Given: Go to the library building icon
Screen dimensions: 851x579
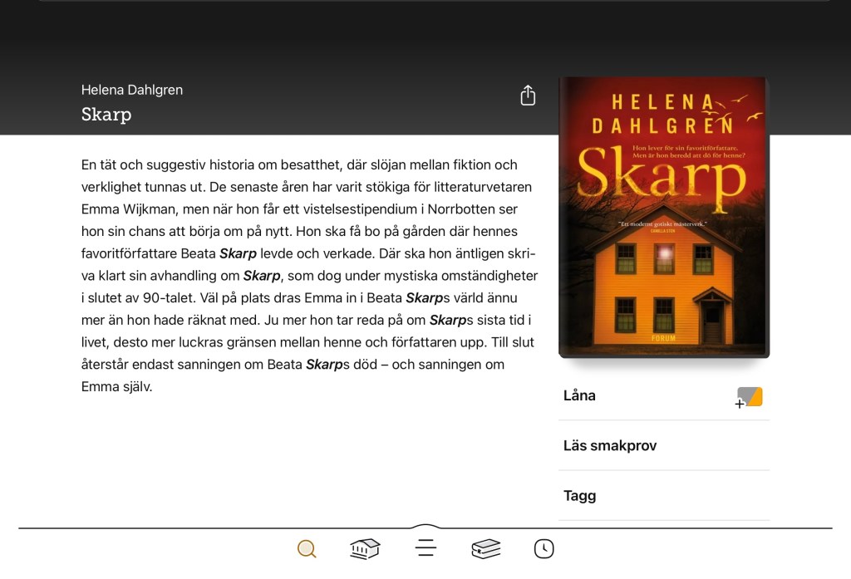Looking at the screenshot, I should click(365, 548).
